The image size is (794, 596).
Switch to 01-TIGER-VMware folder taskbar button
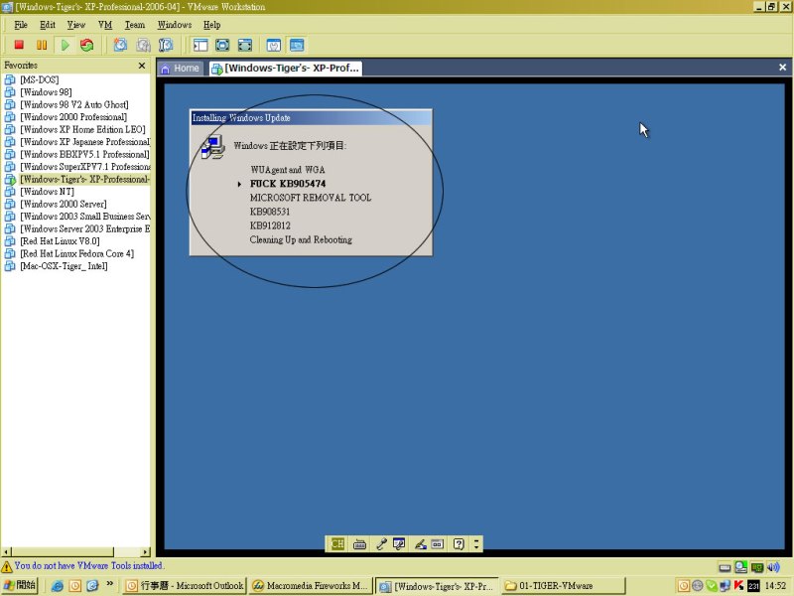click(x=563, y=586)
